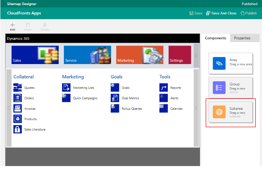Click the Sales Literature label
This screenshot has height=169, width=262.
35,130
